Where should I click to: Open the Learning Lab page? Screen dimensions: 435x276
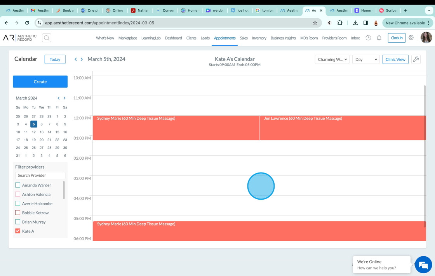click(151, 38)
